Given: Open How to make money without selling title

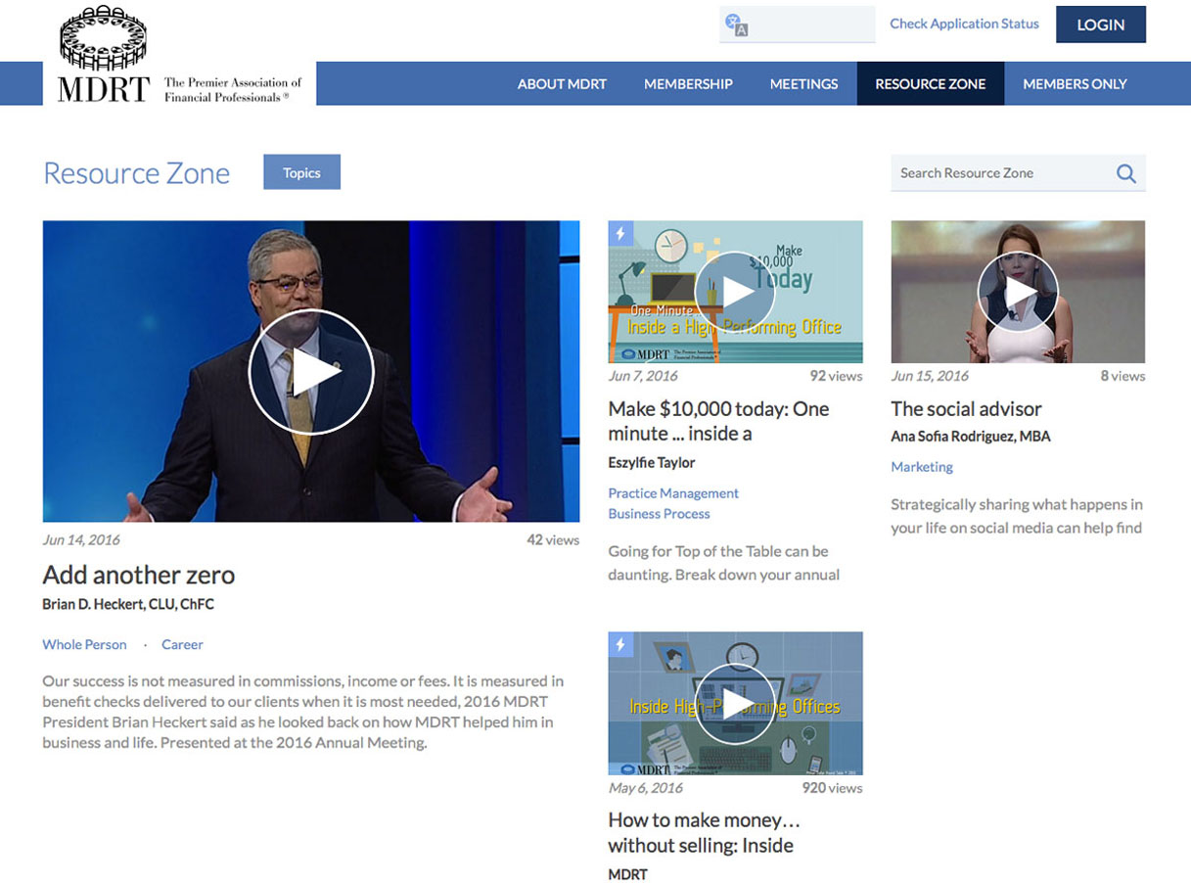Looking at the screenshot, I should [704, 833].
